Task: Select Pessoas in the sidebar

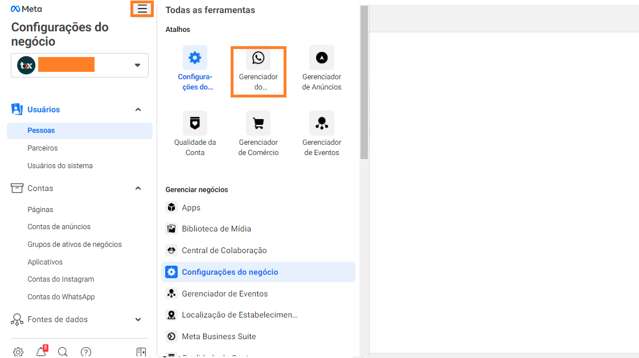Action: point(80,131)
